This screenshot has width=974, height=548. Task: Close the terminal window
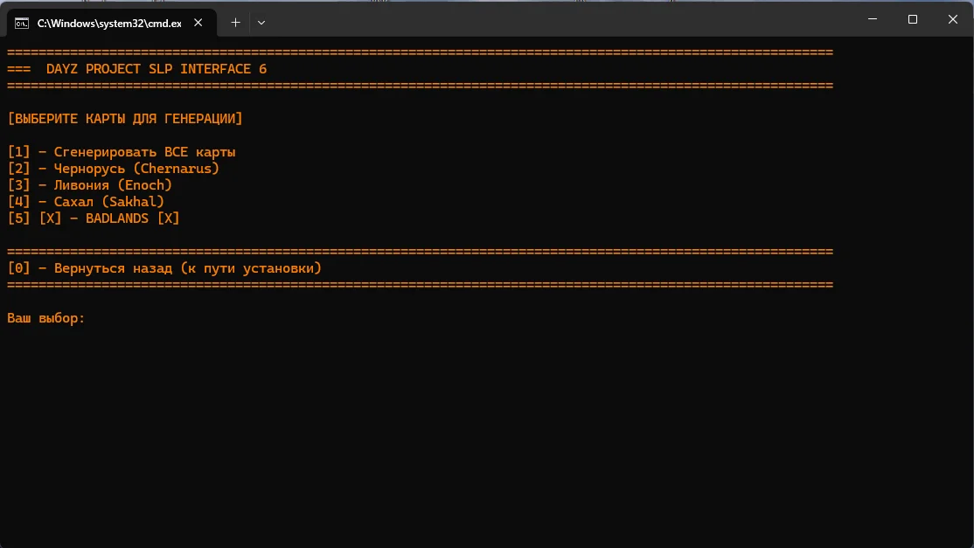tap(953, 19)
